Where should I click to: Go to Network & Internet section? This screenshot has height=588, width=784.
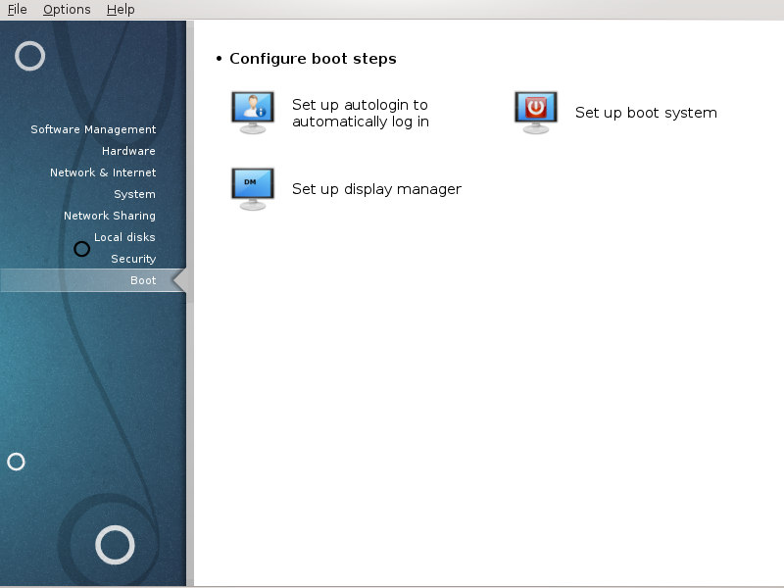(103, 172)
